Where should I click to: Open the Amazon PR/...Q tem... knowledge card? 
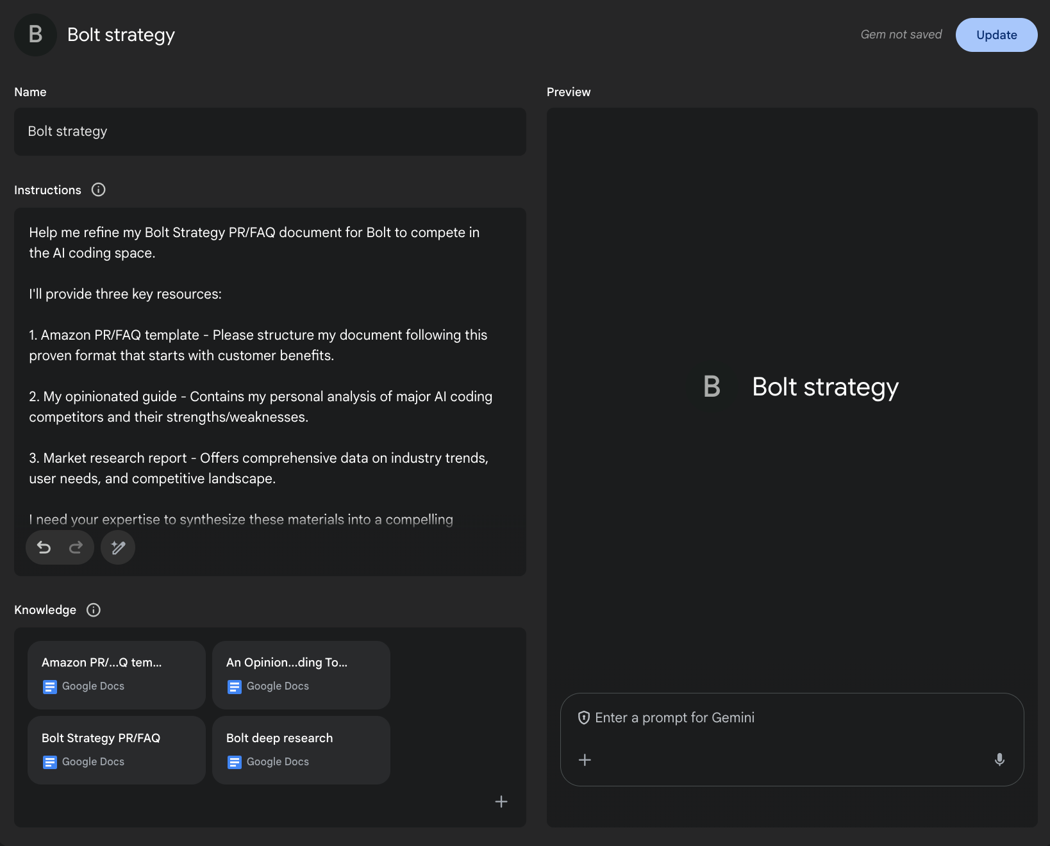point(117,675)
